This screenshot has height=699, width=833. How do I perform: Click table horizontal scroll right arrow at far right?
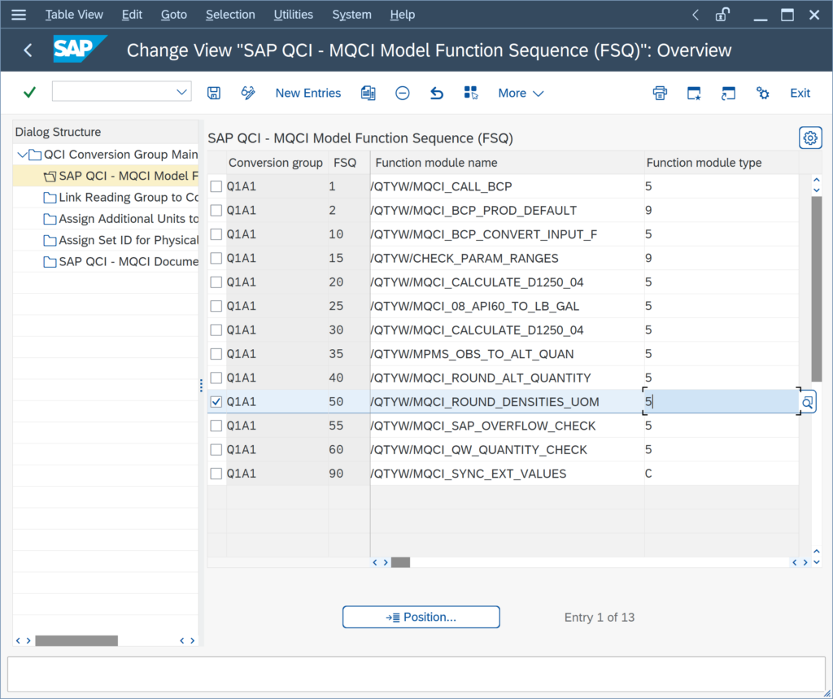(805, 561)
